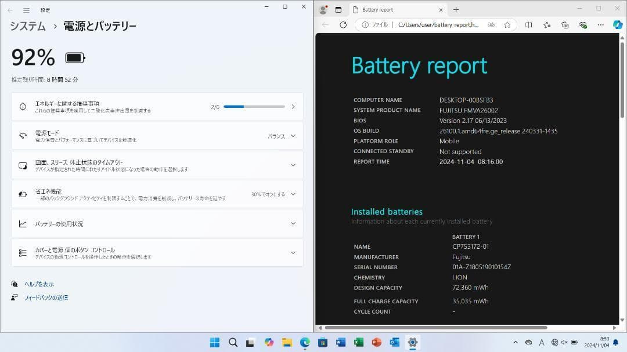
Task: Open the Copilot icon in Edge toolbar
Action: tap(617, 25)
